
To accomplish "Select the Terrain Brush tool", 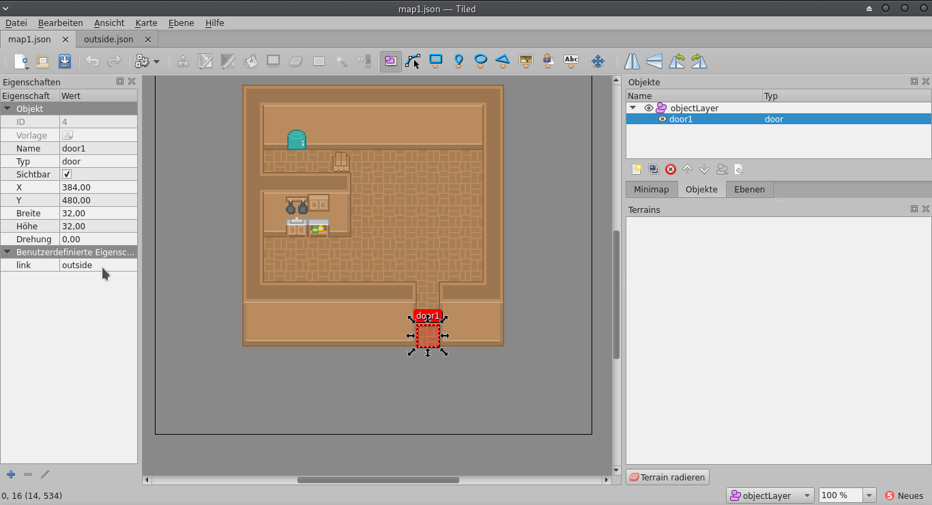I will point(205,61).
